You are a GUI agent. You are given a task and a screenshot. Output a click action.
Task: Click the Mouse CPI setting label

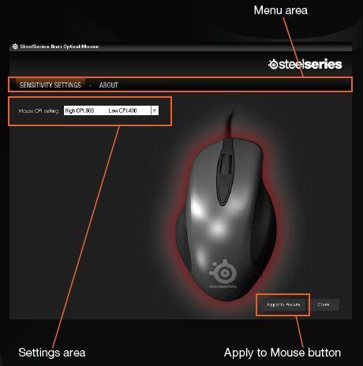[39, 111]
